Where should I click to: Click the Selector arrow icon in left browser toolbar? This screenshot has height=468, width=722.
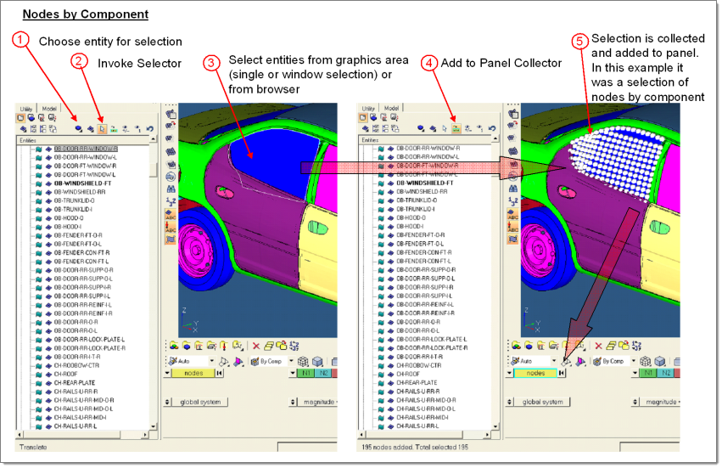tap(101, 128)
